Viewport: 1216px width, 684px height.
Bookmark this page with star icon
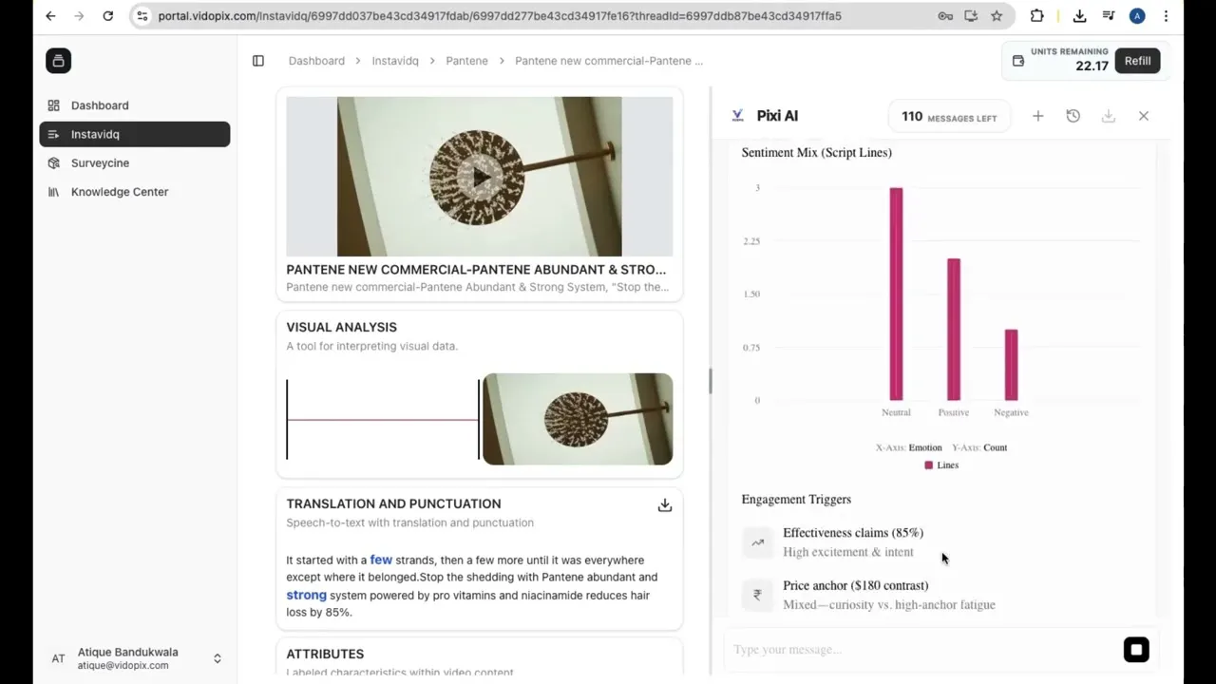997,16
